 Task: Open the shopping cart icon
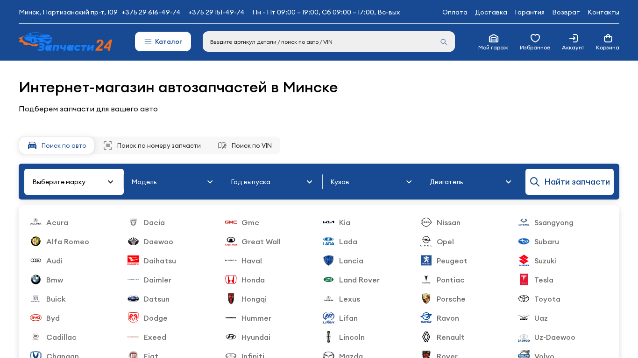click(x=608, y=38)
